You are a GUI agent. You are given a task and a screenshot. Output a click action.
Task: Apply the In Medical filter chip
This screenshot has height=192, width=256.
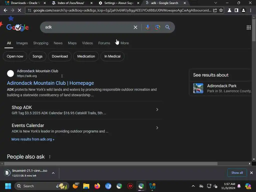pos(112,56)
